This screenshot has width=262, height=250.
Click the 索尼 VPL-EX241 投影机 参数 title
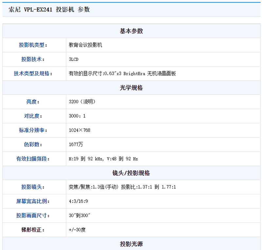coord(49,10)
